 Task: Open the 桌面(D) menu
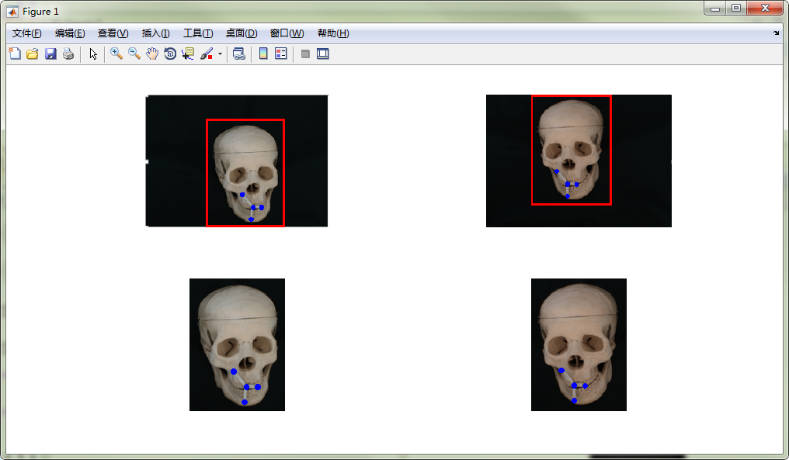tap(241, 33)
